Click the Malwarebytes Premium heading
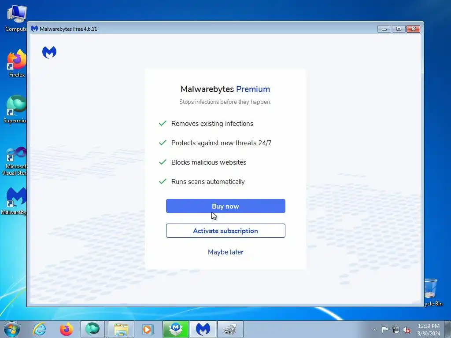 225,89
